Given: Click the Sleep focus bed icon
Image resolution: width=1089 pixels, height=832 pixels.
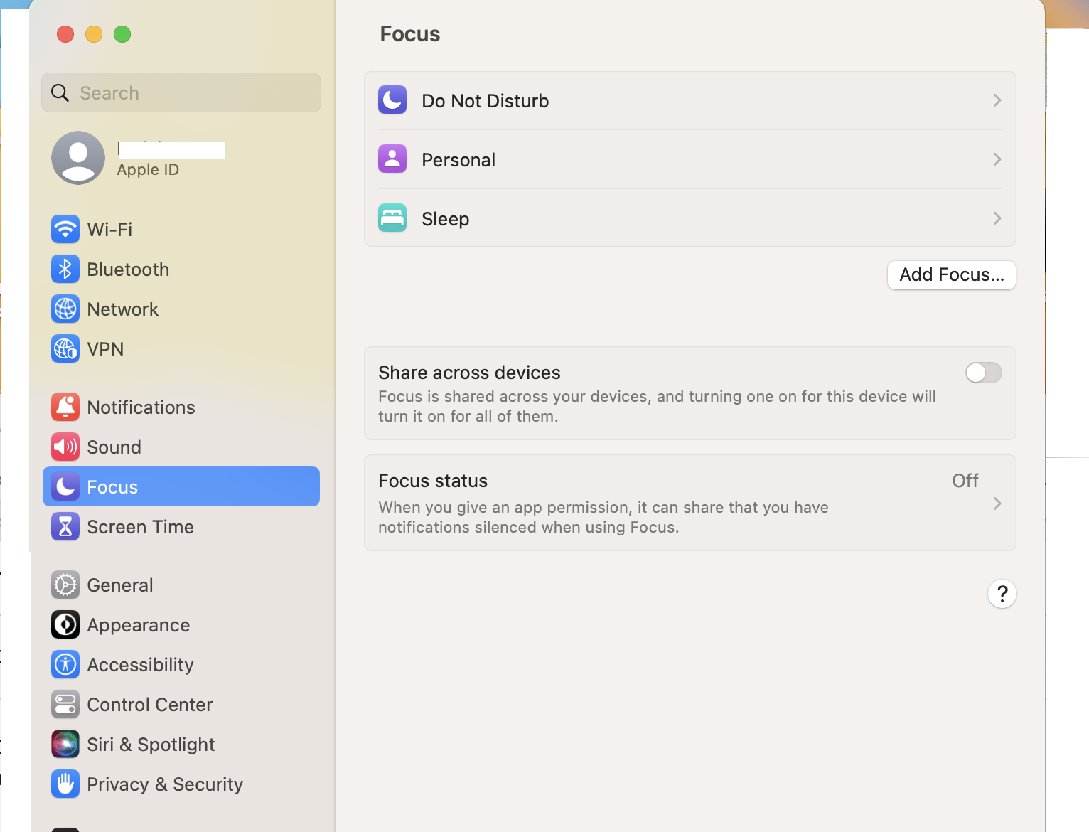Looking at the screenshot, I should (x=392, y=218).
